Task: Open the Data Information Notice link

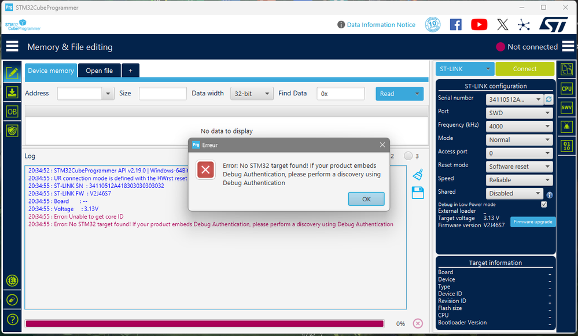Action: (381, 25)
